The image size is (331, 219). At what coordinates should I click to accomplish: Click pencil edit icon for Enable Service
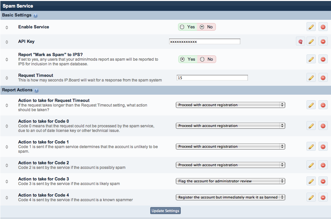311,27
